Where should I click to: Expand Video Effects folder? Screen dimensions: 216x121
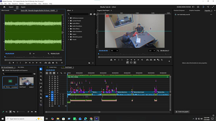pos(69,29)
